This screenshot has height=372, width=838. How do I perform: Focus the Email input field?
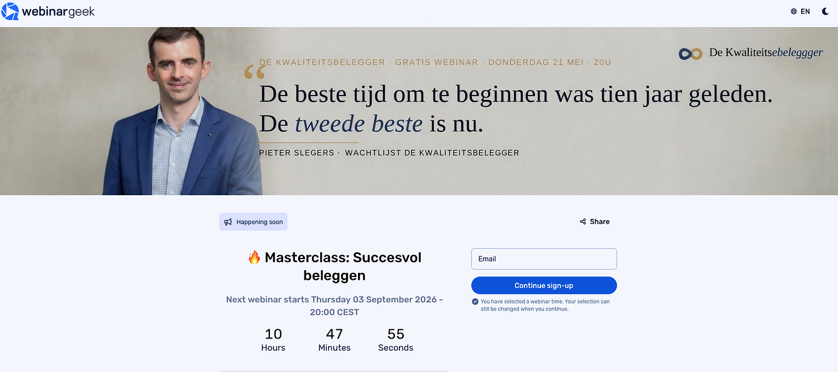[x=544, y=259]
